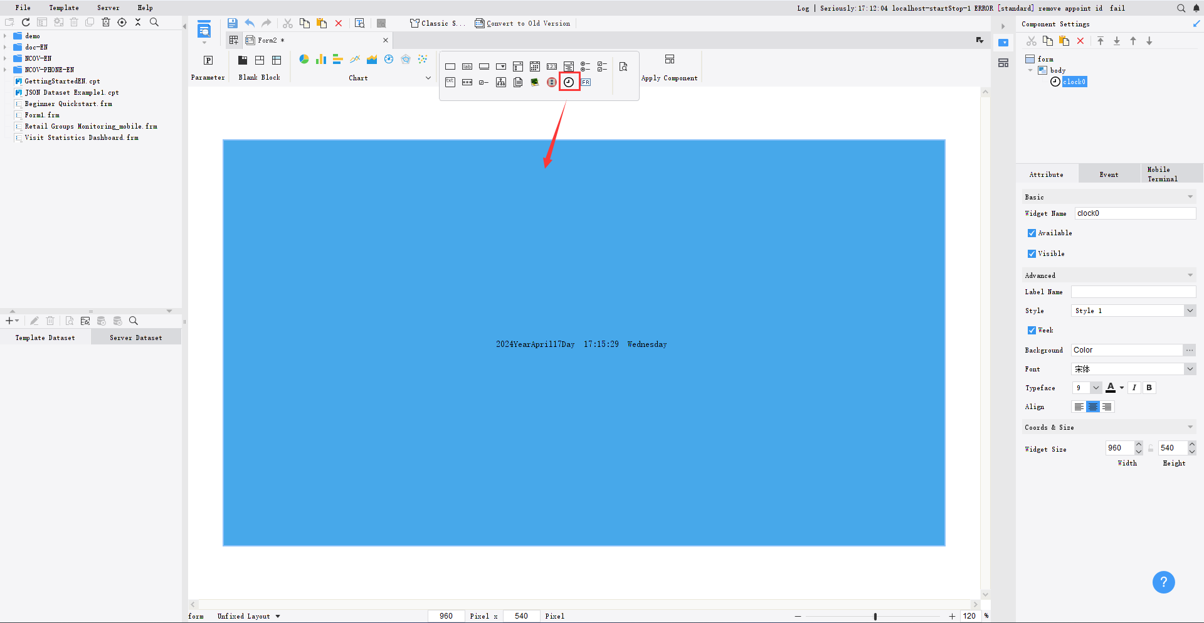
Task: Toggle bold typeface button
Action: pos(1149,388)
